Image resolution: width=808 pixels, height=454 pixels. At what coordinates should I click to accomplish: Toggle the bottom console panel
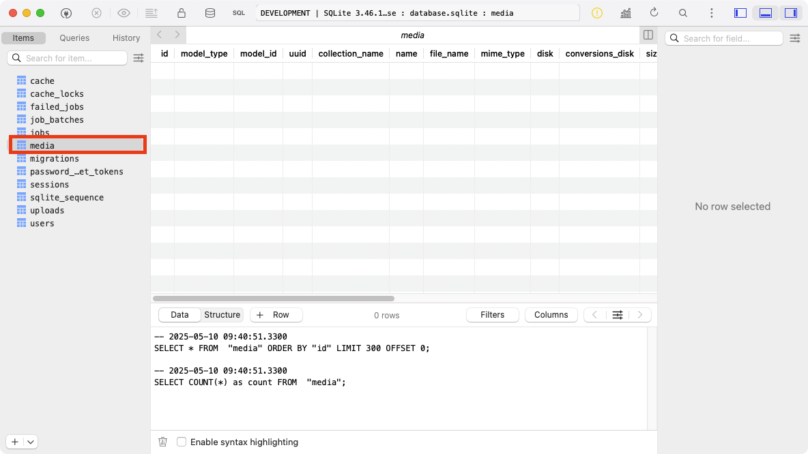pos(766,13)
